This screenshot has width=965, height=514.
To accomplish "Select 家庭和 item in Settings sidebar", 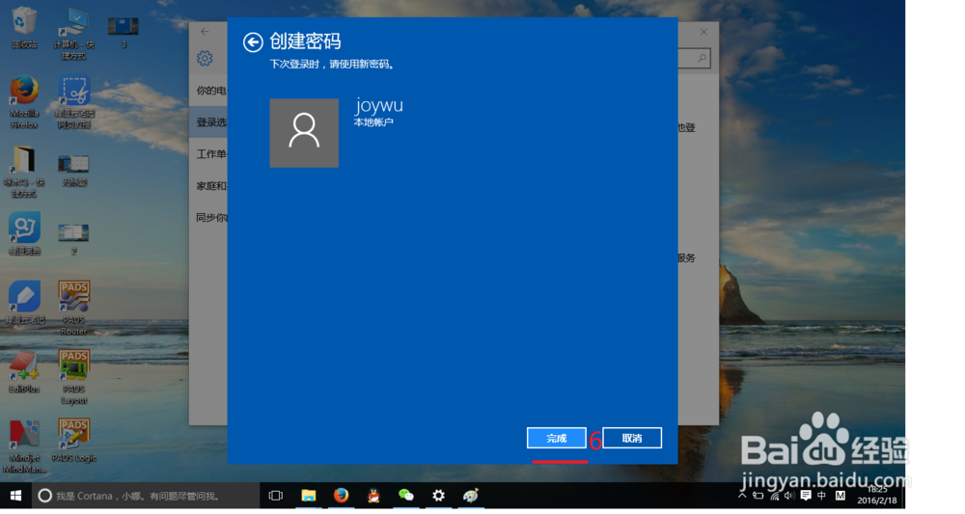I will pos(208,186).
